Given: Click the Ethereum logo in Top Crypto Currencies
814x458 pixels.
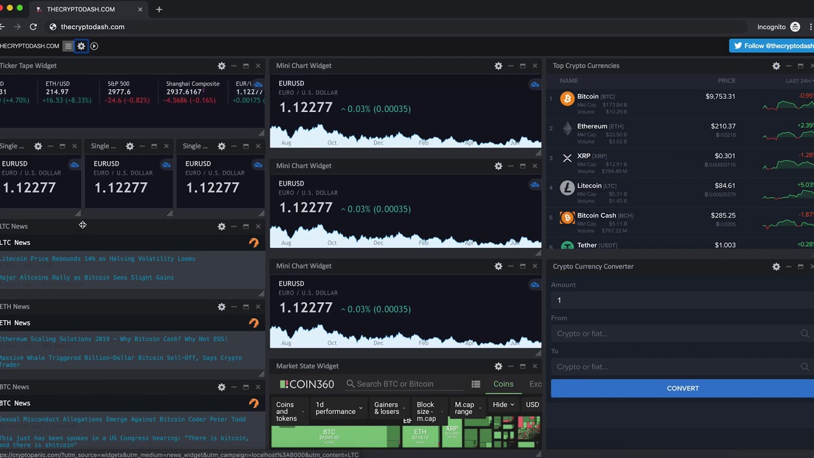Looking at the screenshot, I should click(x=567, y=128).
